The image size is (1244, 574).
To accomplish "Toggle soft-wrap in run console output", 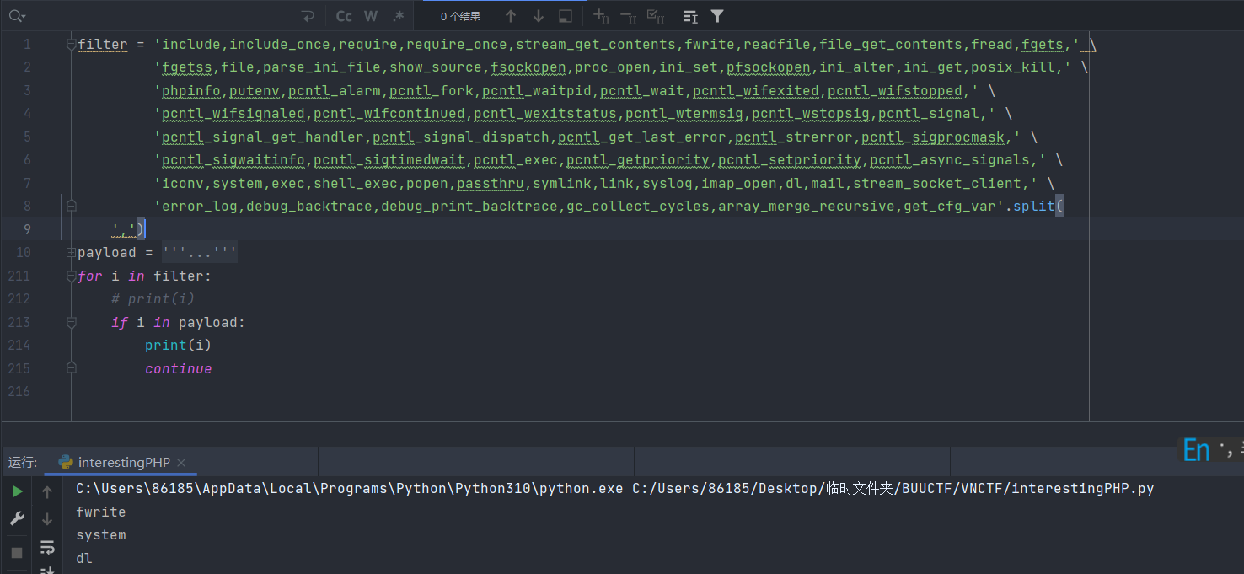I will pos(47,548).
